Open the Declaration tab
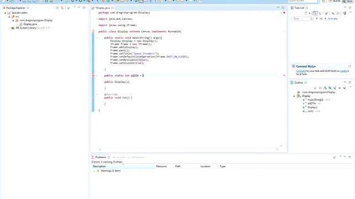 (x=136, y=157)
